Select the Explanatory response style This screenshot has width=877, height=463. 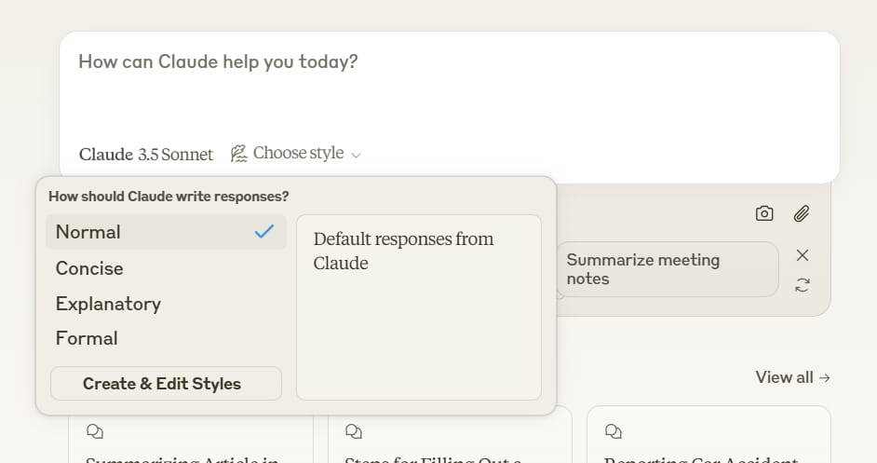pyautogui.click(x=108, y=304)
